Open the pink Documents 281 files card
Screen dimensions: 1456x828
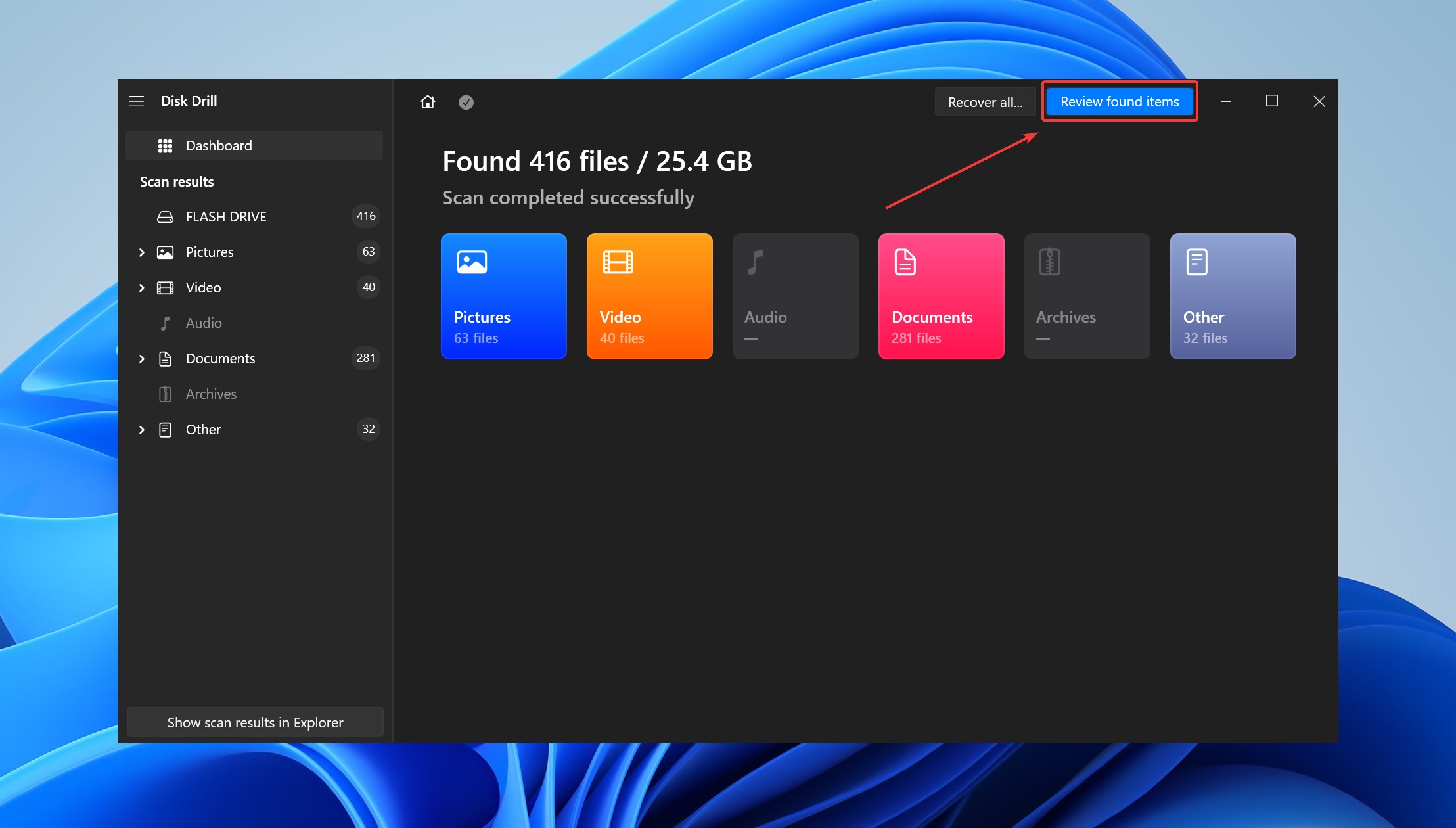942,296
